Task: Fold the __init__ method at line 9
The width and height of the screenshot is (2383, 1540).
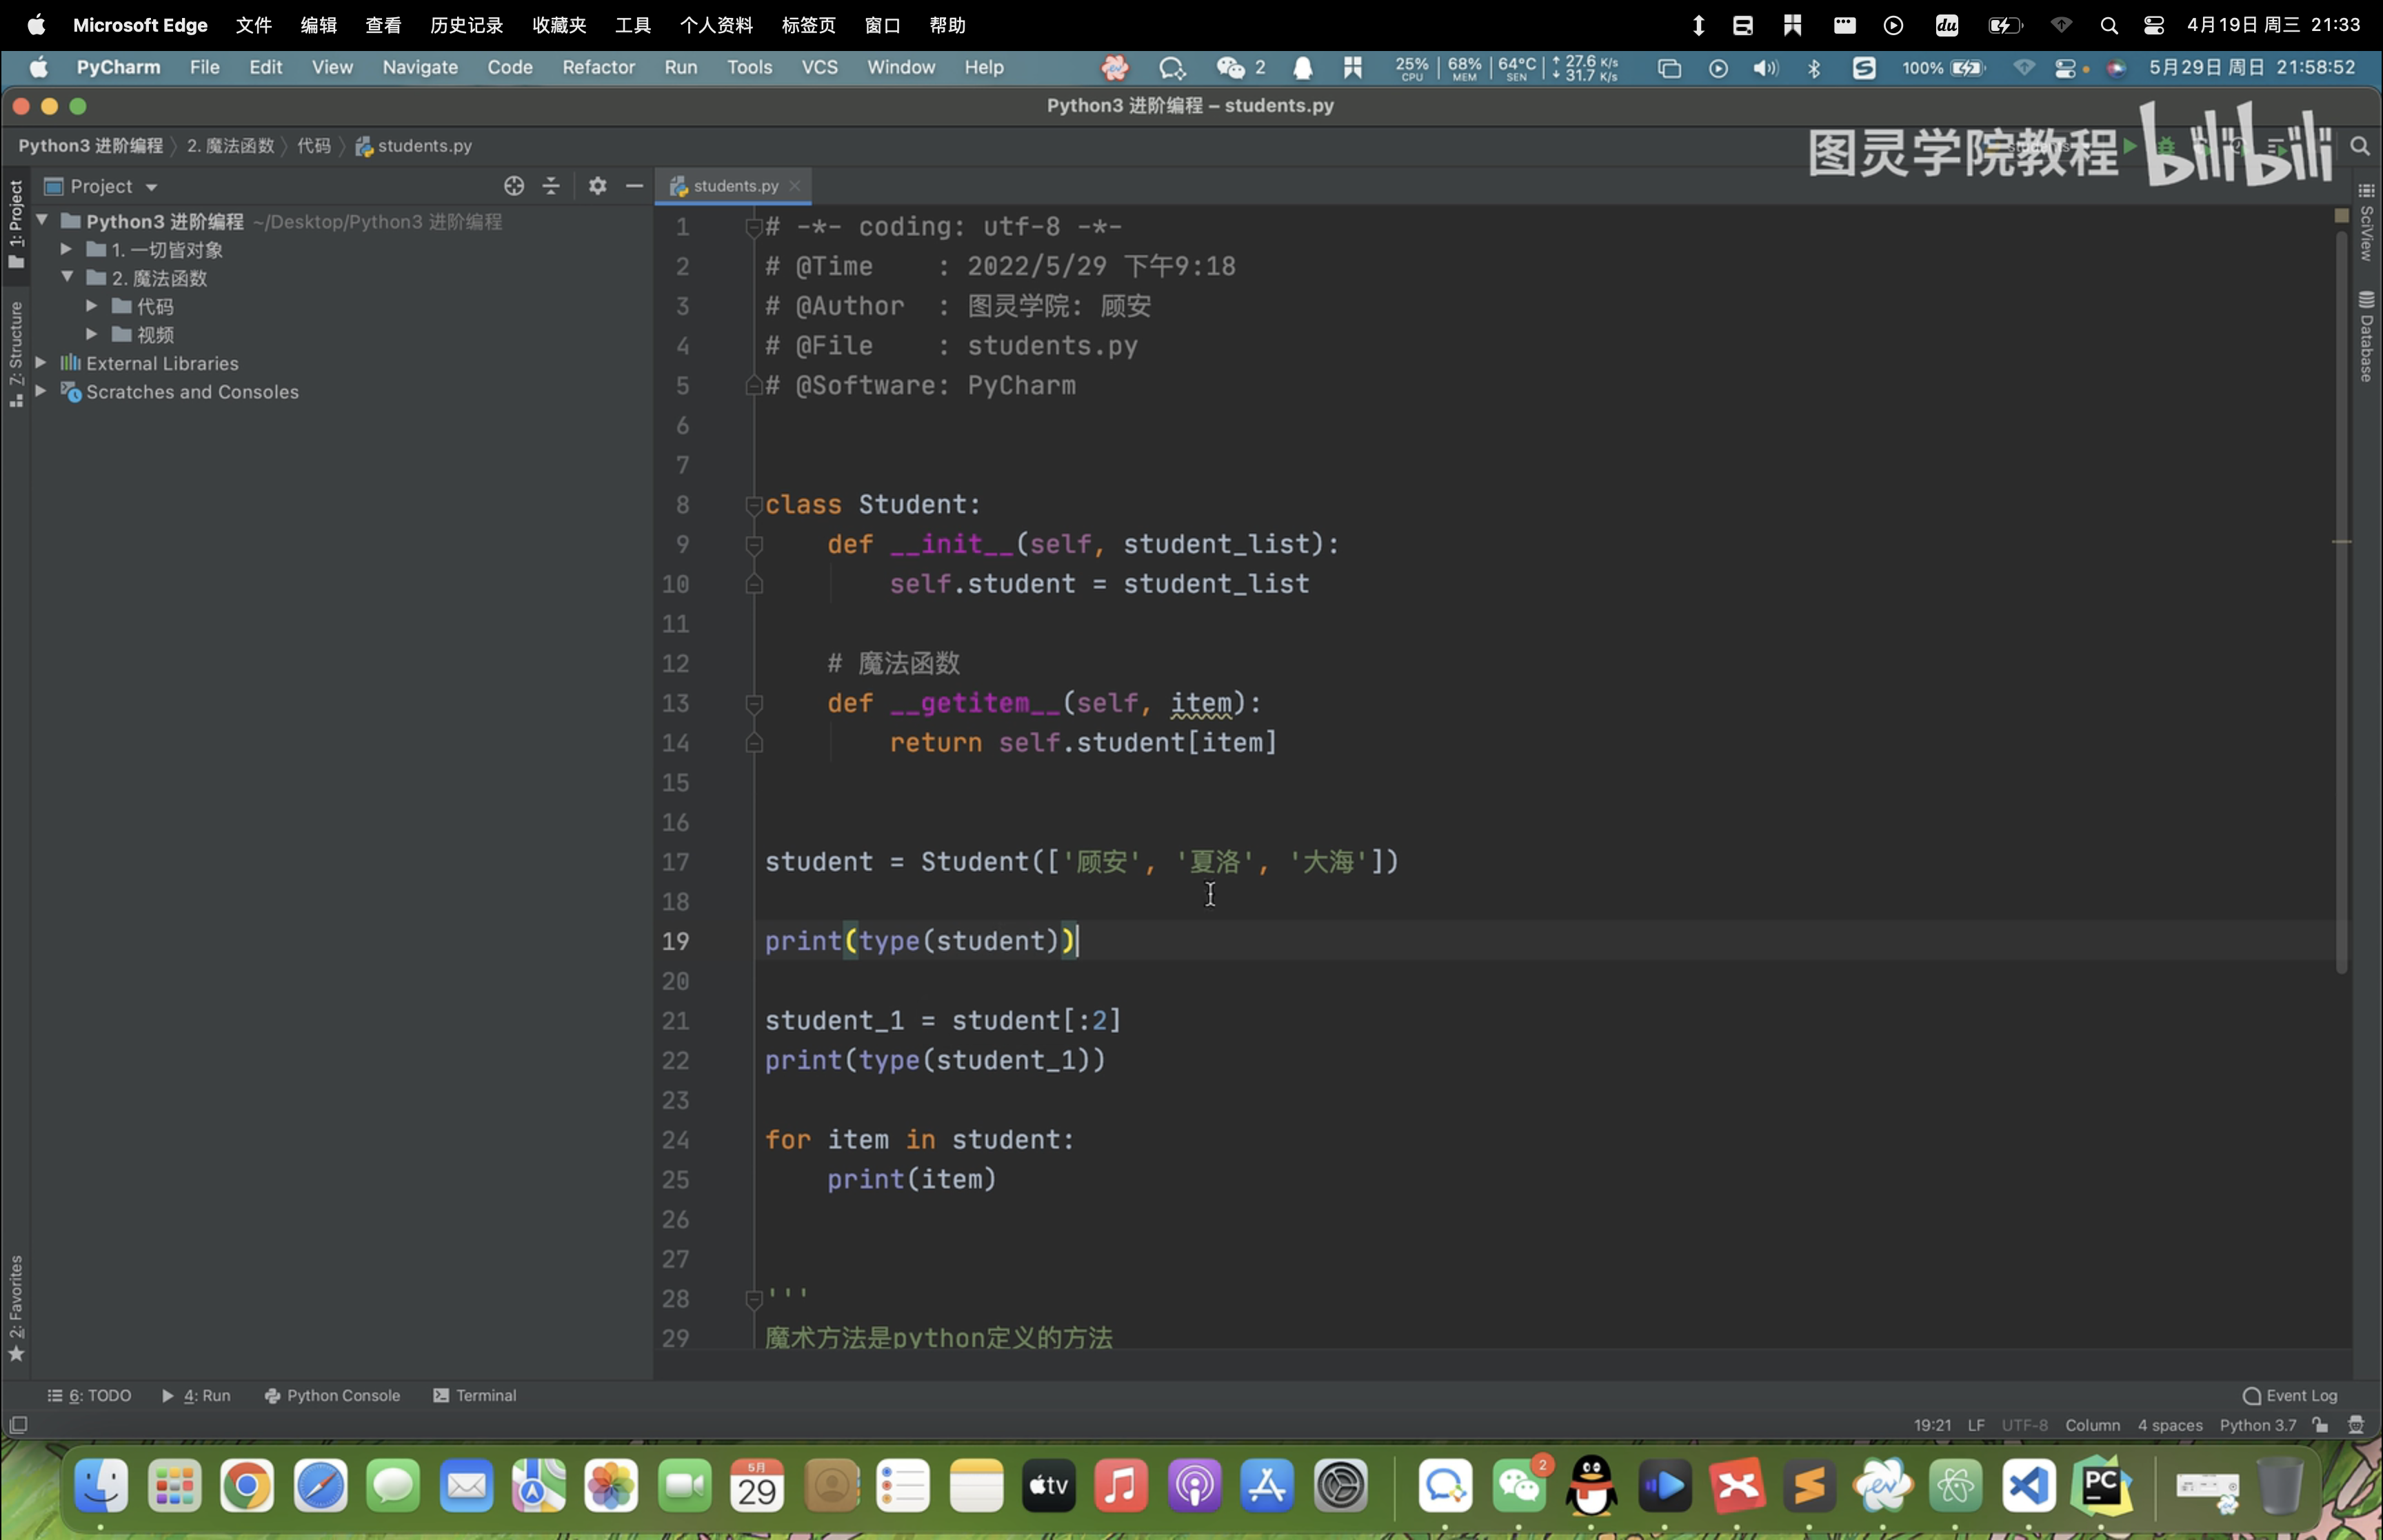Action: click(754, 545)
